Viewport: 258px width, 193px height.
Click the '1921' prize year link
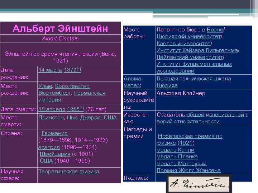[186, 143]
